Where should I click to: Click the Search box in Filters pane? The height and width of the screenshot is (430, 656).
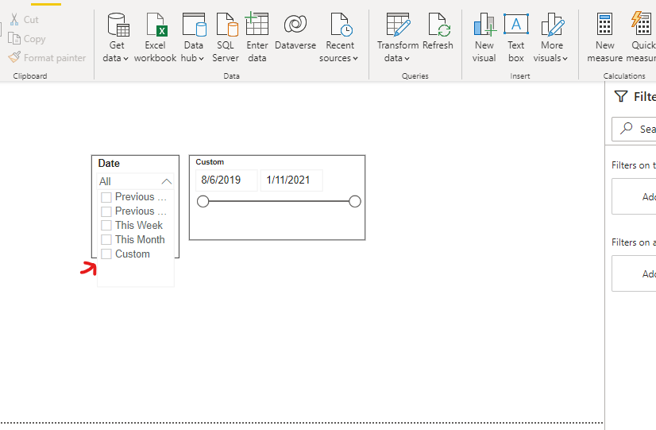[634, 129]
